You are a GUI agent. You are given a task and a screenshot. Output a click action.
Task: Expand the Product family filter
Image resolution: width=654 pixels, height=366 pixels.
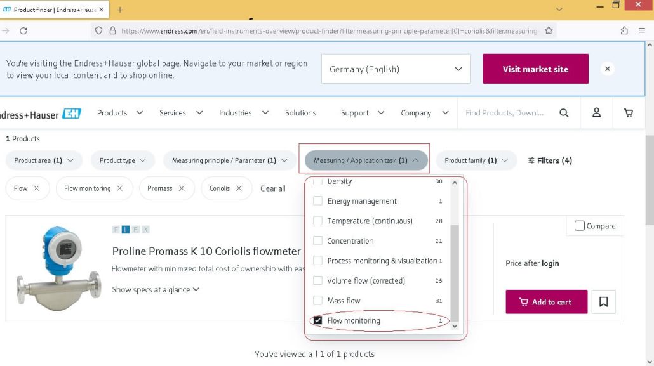[x=476, y=160]
